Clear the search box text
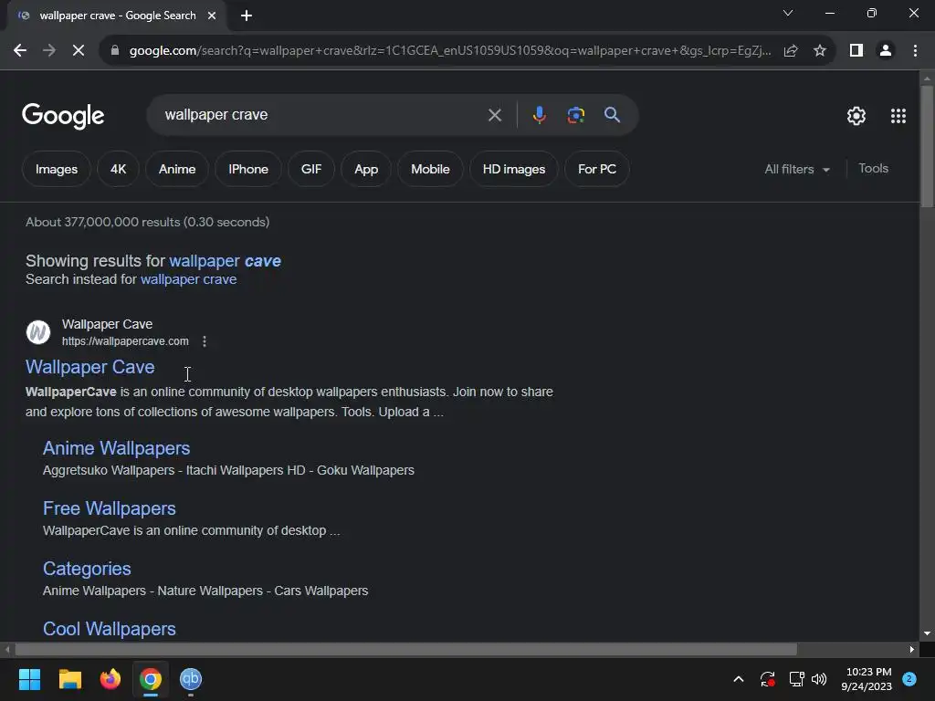Image resolution: width=935 pixels, height=701 pixels. [x=494, y=115]
